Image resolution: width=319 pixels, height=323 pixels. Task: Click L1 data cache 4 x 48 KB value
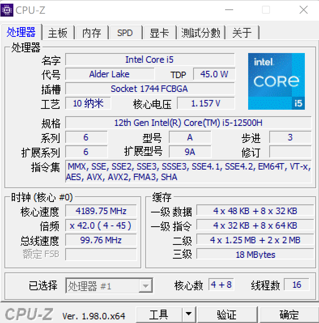255,211
